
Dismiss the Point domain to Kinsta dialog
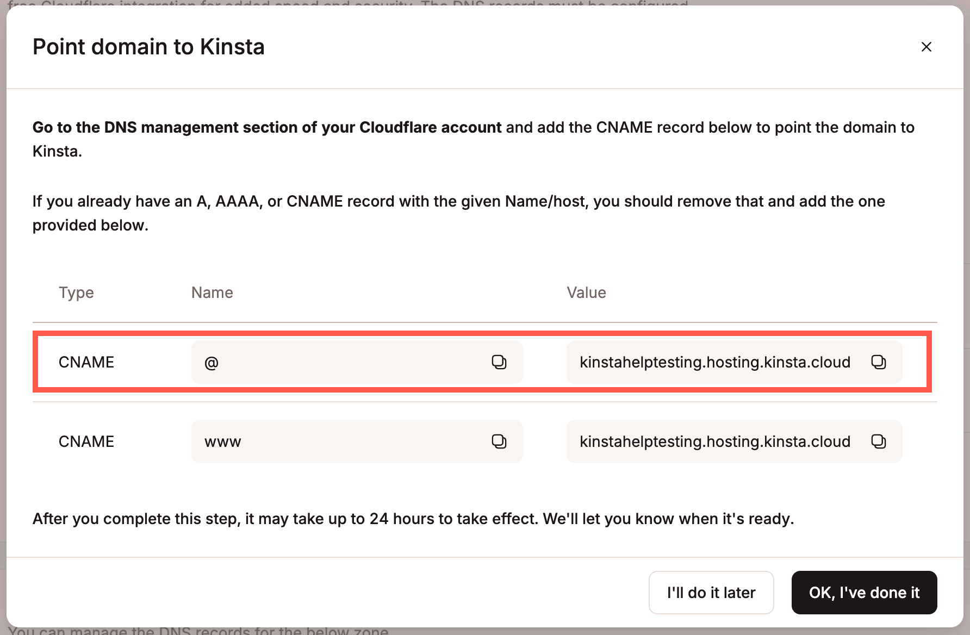coord(926,47)
